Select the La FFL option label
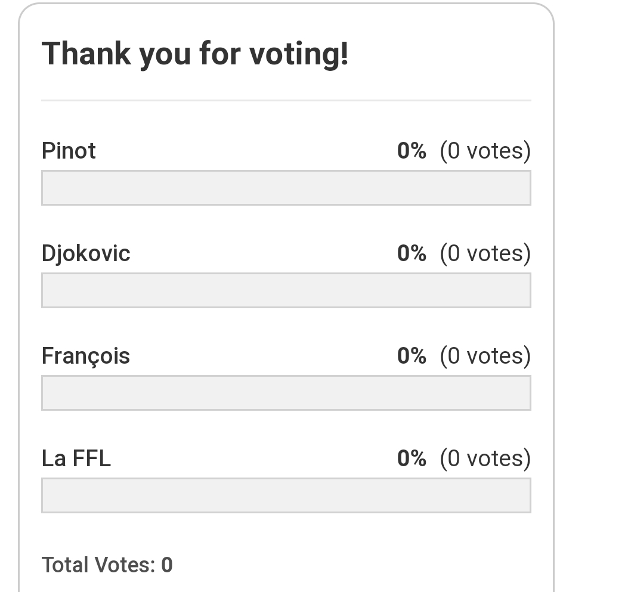The width and height of the screenshot is (631, 592). [x=76, y=458]
